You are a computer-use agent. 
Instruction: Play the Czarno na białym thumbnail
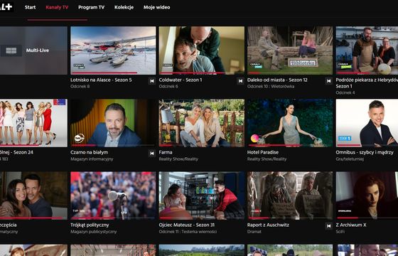pyautogui.click(x=113, y=123)
